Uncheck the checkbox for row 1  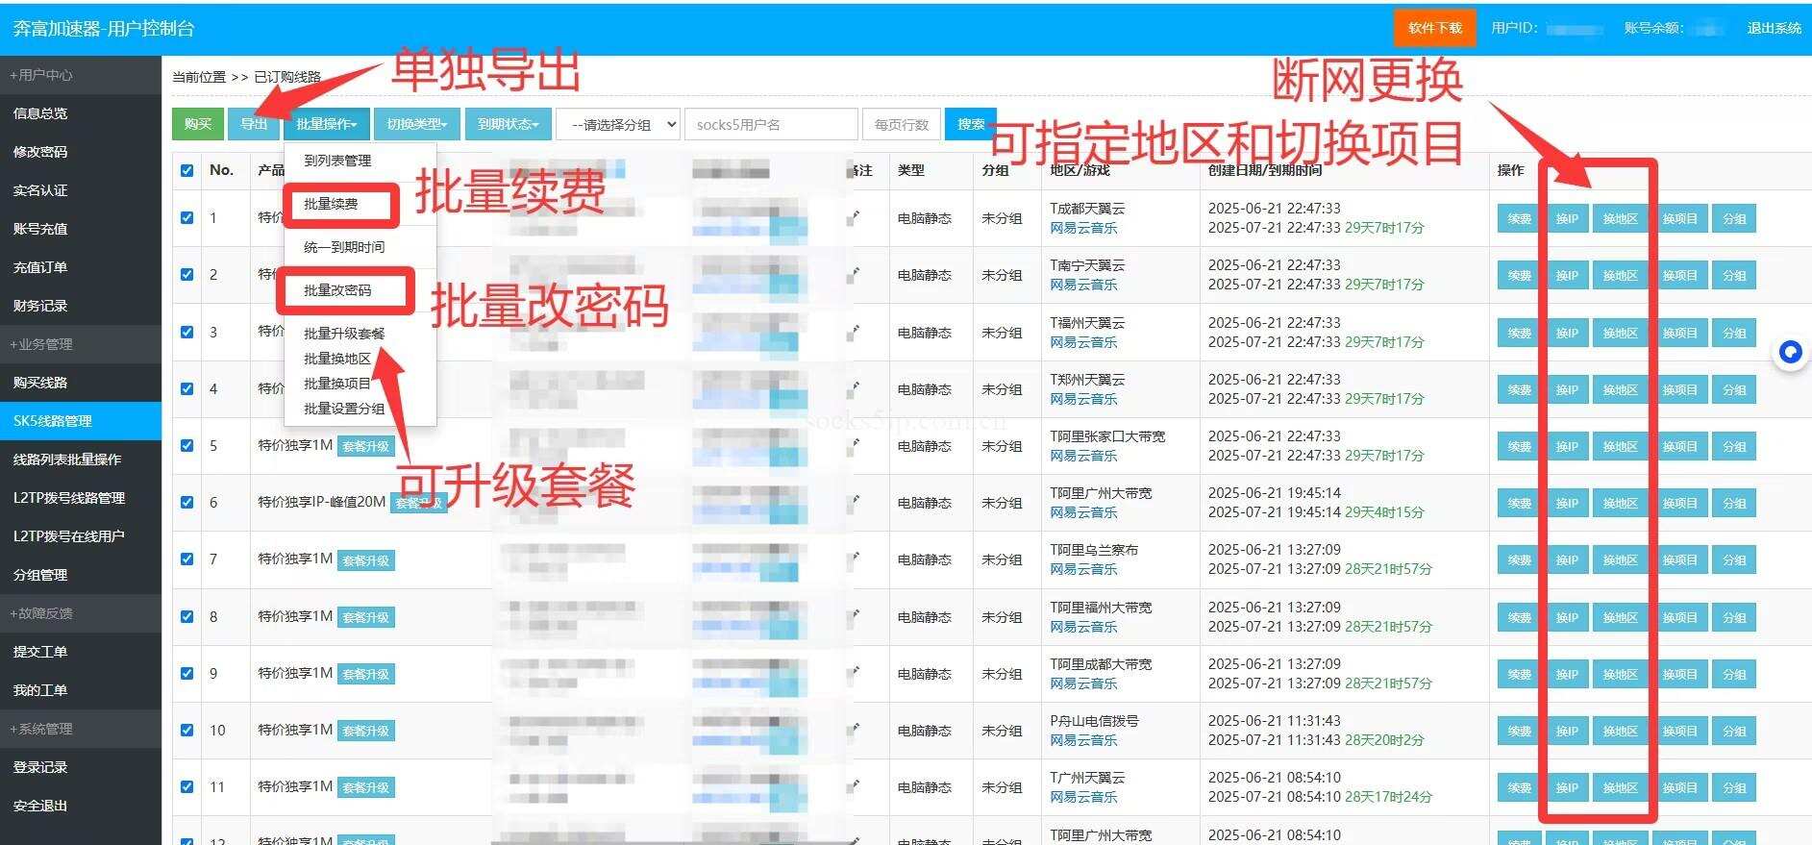[186, 217]
